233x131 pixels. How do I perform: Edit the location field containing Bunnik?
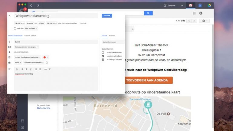tap(56, 42)
